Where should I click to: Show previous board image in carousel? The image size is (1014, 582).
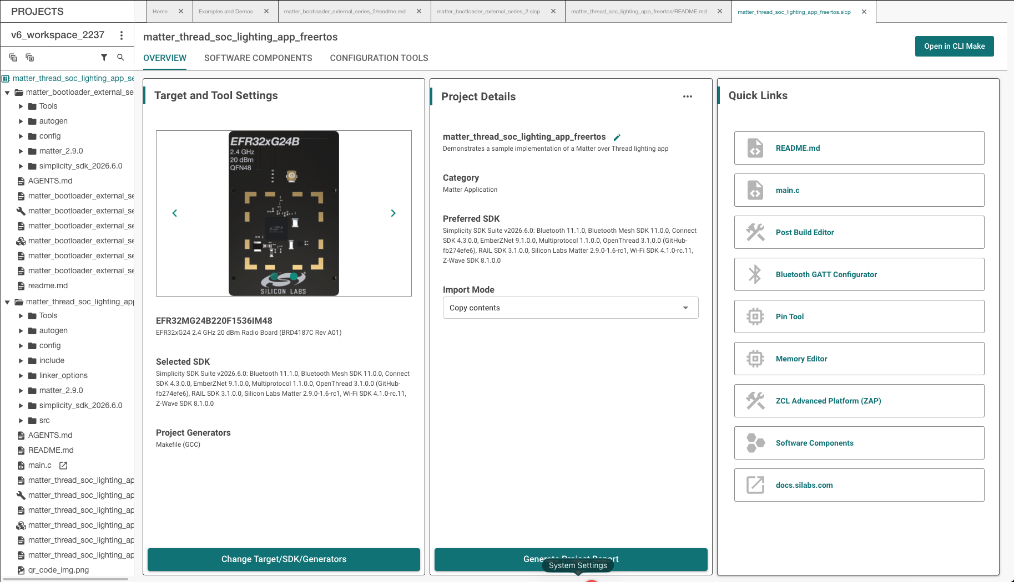[175, 213]
